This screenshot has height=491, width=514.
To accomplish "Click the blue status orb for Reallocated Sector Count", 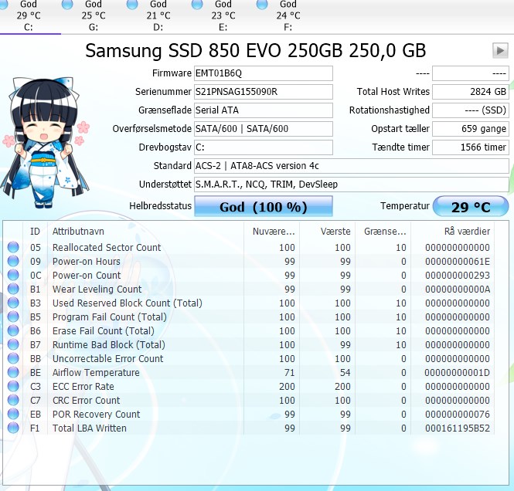I will (x=13, y=247).
